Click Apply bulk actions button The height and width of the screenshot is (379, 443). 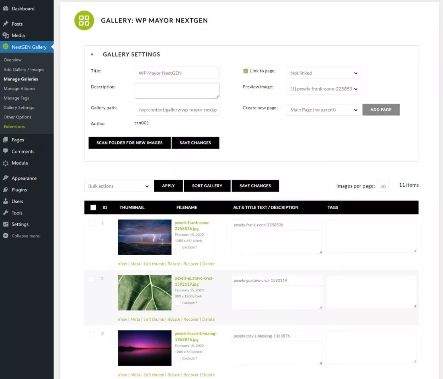coord(168,186)
